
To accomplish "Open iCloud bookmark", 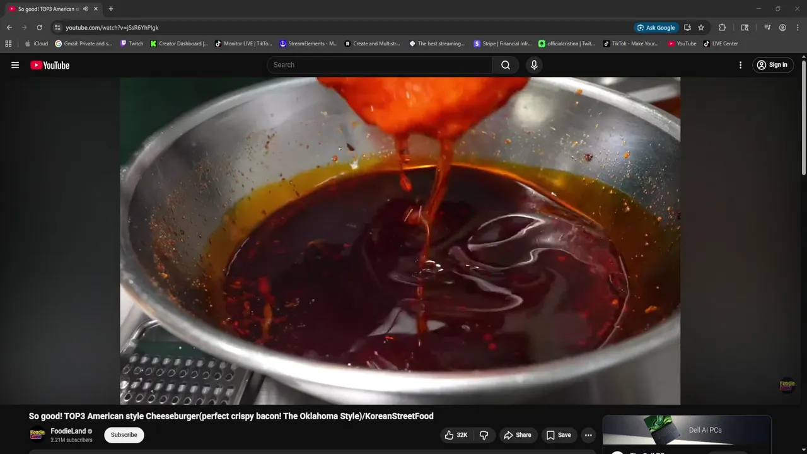I will (x=36, y=44).
